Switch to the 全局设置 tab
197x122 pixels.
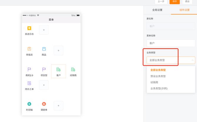point(157,10)
